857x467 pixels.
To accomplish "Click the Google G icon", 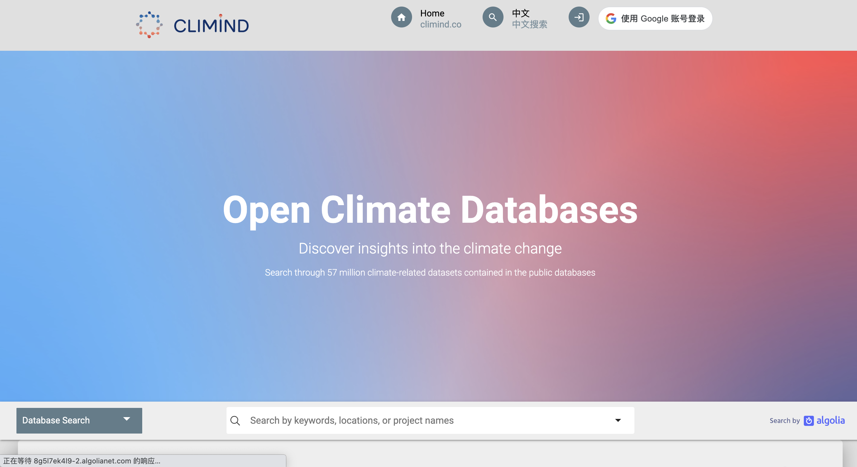I will 611,19.
